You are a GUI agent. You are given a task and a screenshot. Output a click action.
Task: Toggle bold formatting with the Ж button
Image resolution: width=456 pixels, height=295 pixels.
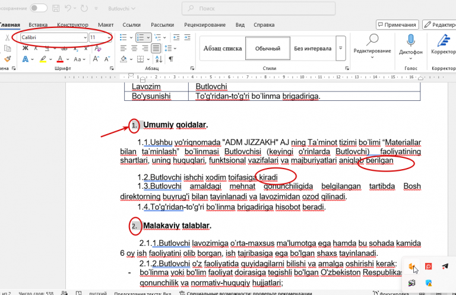[x=26, y=48]
